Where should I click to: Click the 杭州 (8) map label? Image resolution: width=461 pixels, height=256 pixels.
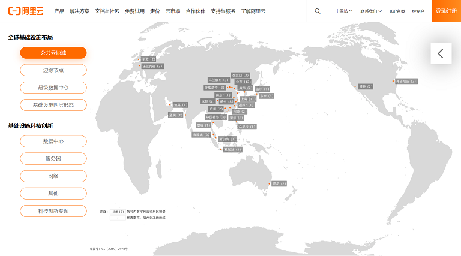pyautogui.click(x=227, y=101)
